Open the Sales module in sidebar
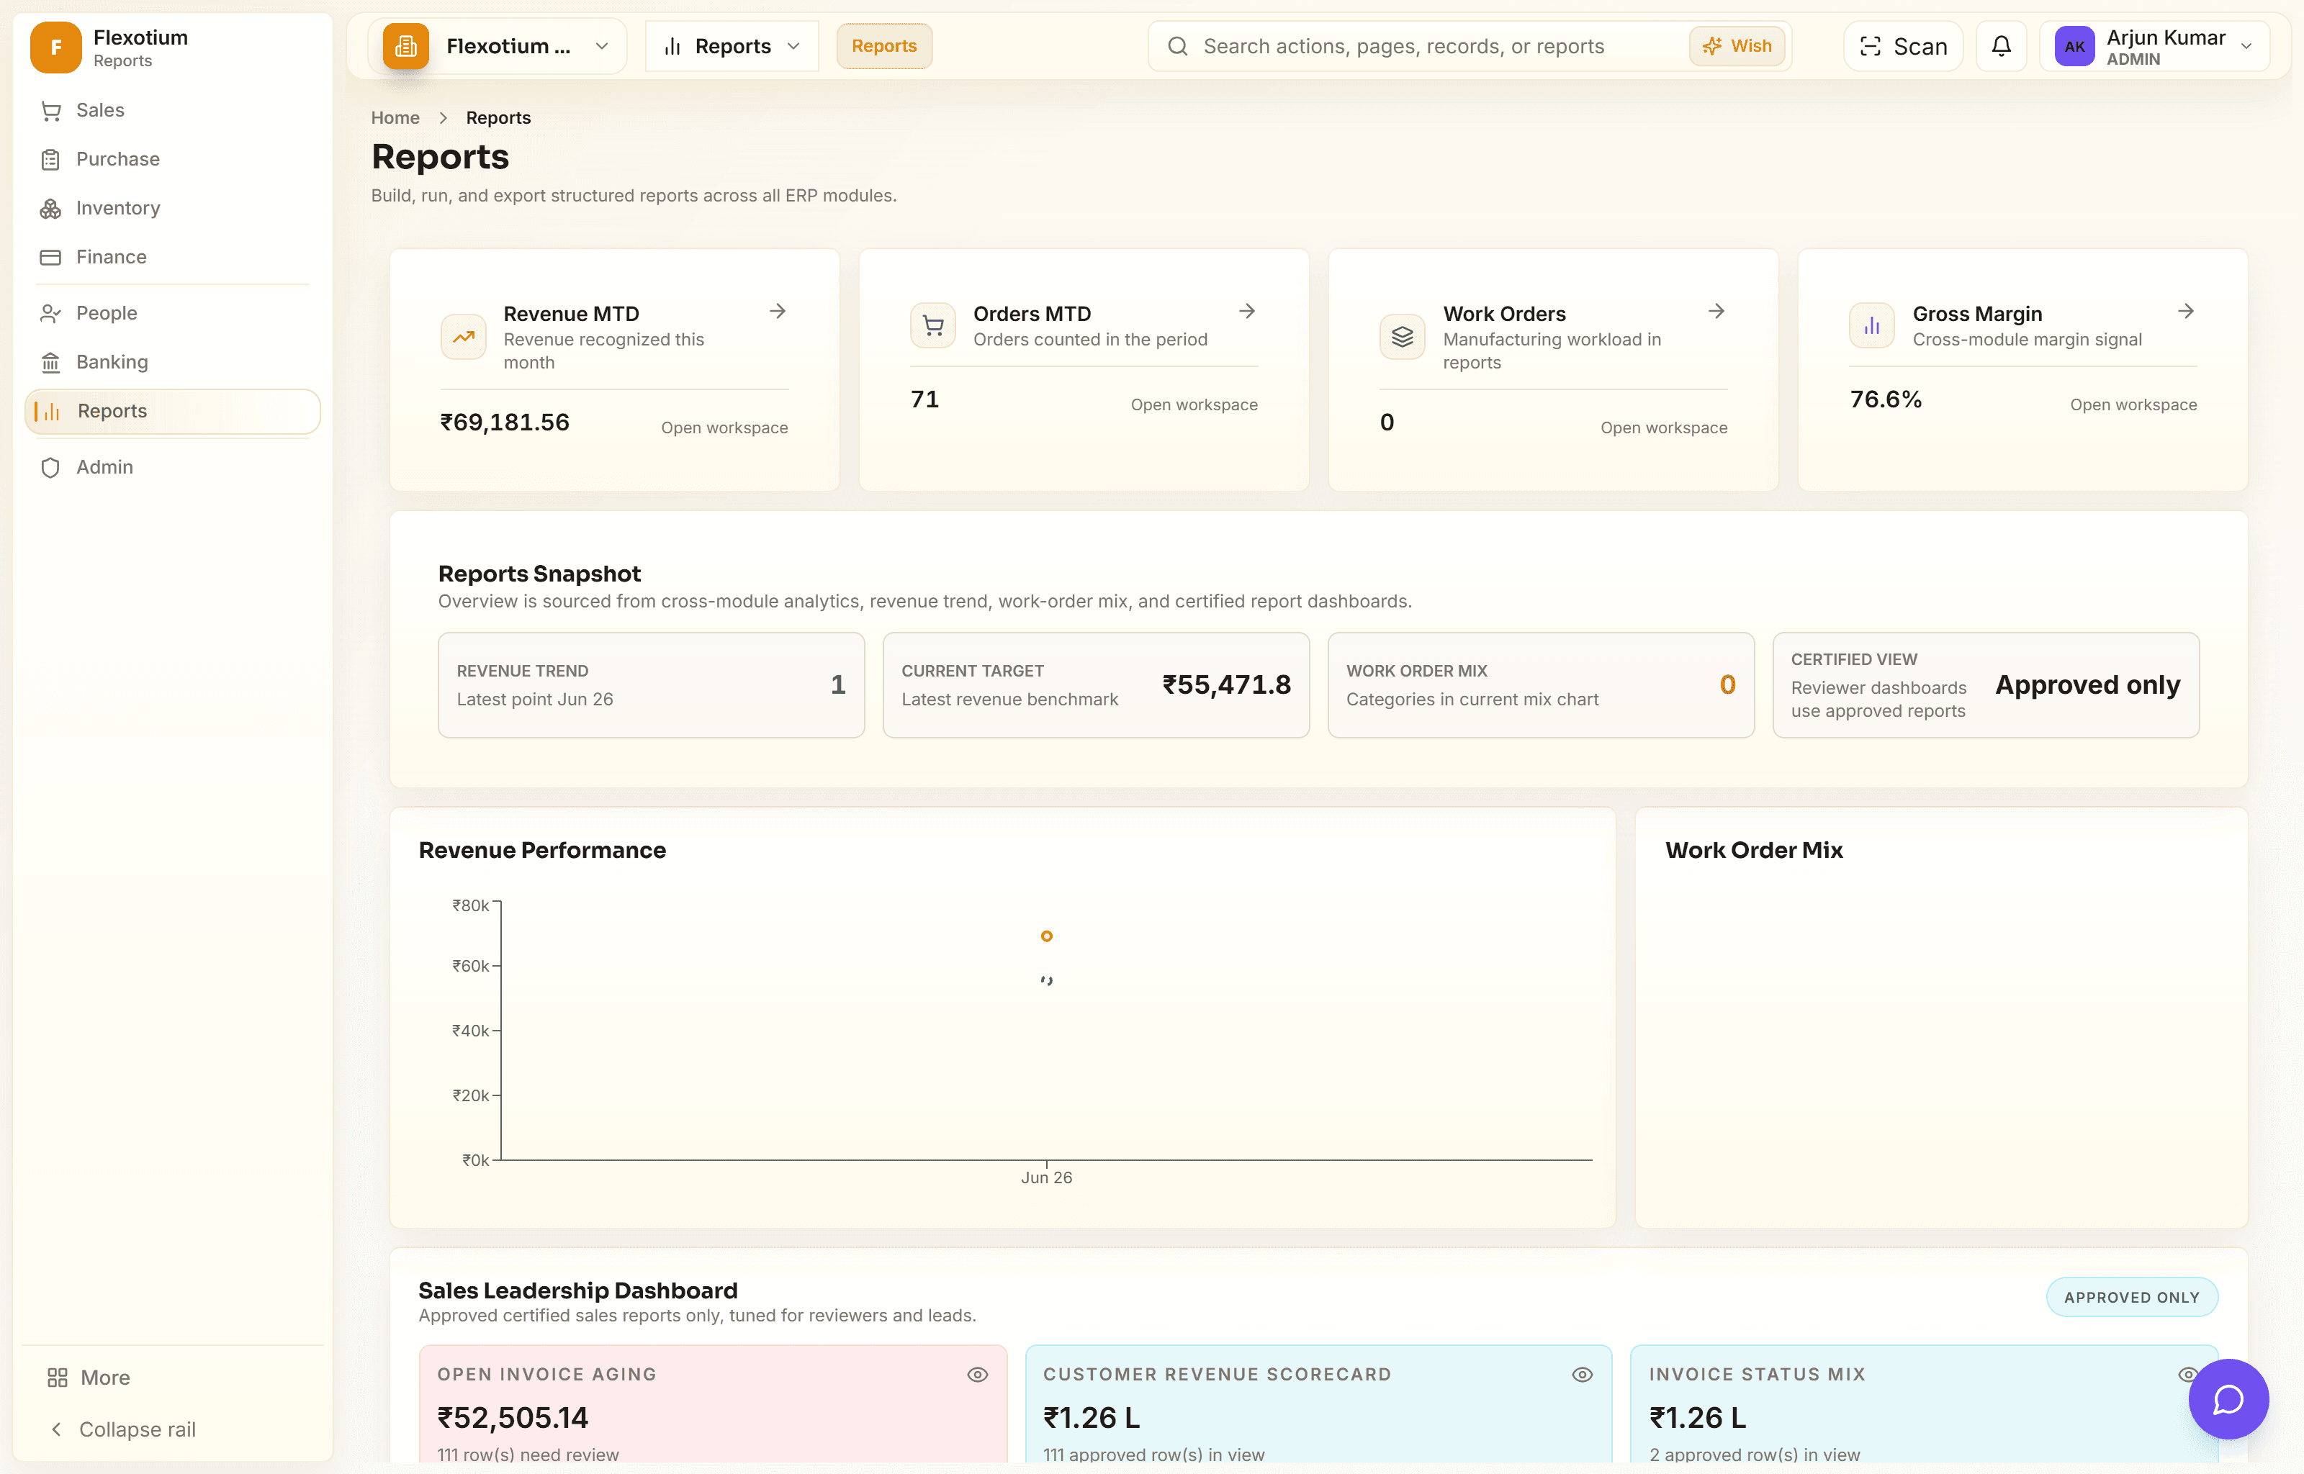Screen dimensions: 2304x1474 click(x=172, y=110)
